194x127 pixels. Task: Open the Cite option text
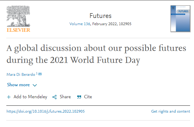[88, 97]
